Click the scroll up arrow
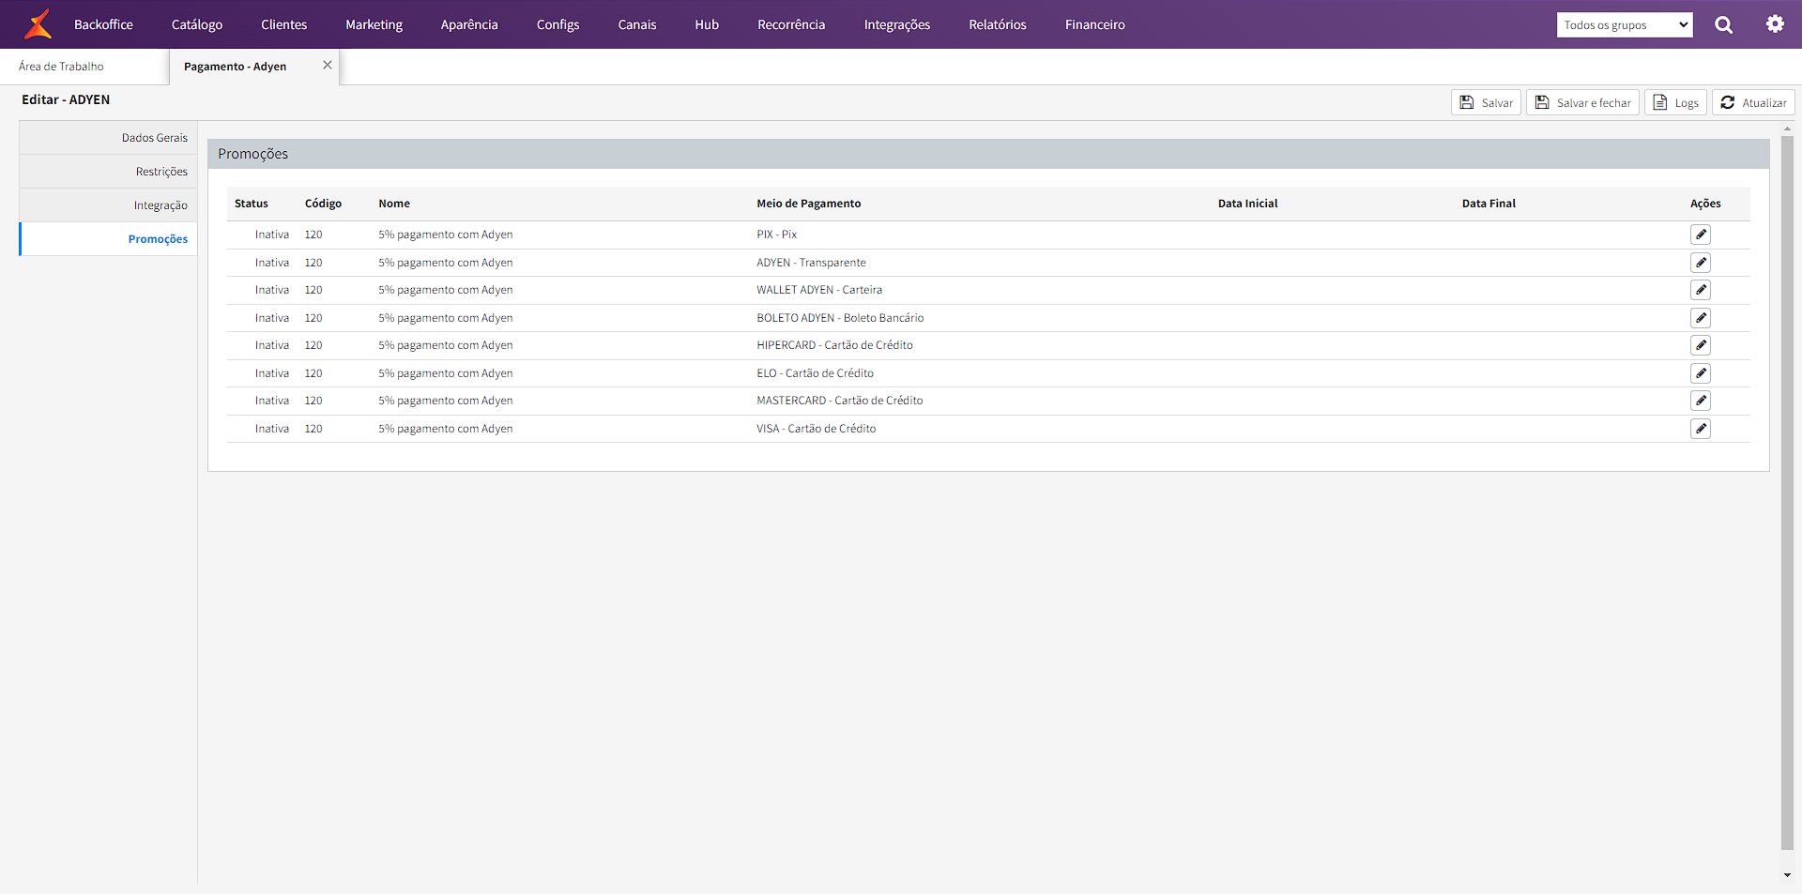Image resolution: width=1802 pixels, height=894 pixels. [x=1787, y=129]
